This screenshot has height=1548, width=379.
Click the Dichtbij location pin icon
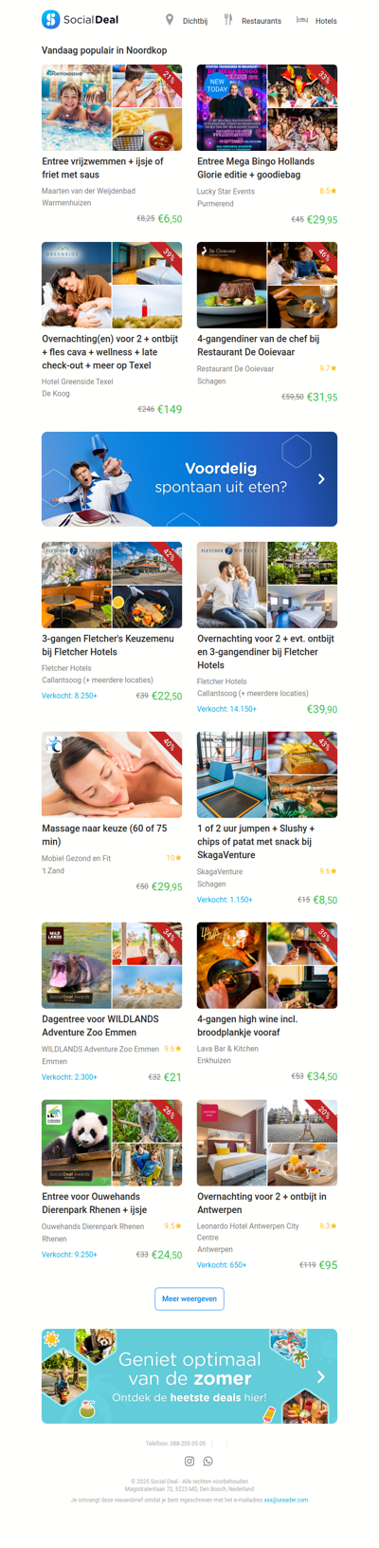[170, 20]
